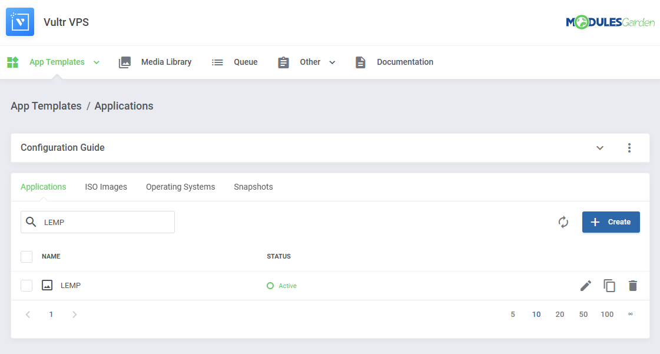Go to previous page arrow

(28, 315)
